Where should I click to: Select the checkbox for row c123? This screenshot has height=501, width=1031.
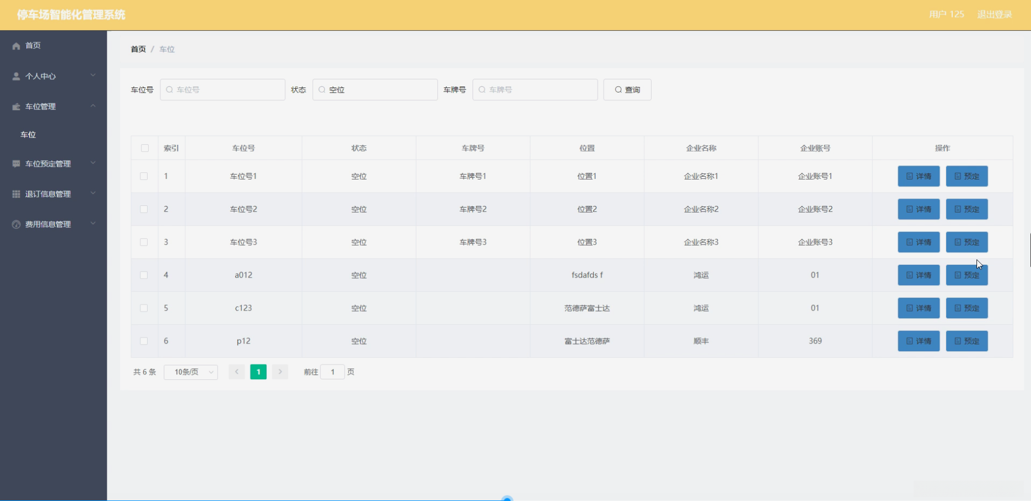pyautogui.click(x=144, y=308)
